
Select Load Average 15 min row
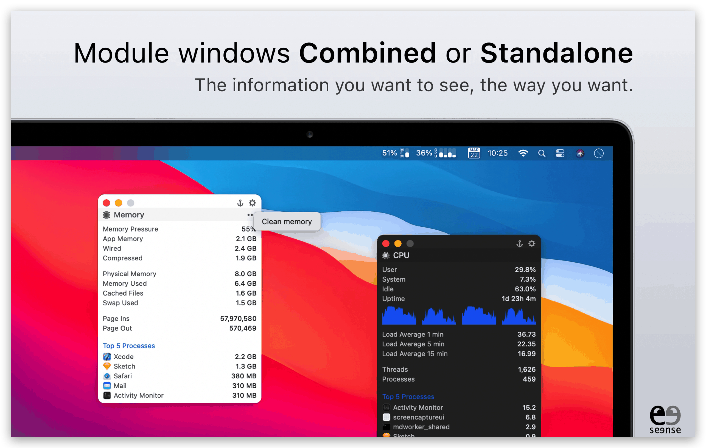coord(459,354)
